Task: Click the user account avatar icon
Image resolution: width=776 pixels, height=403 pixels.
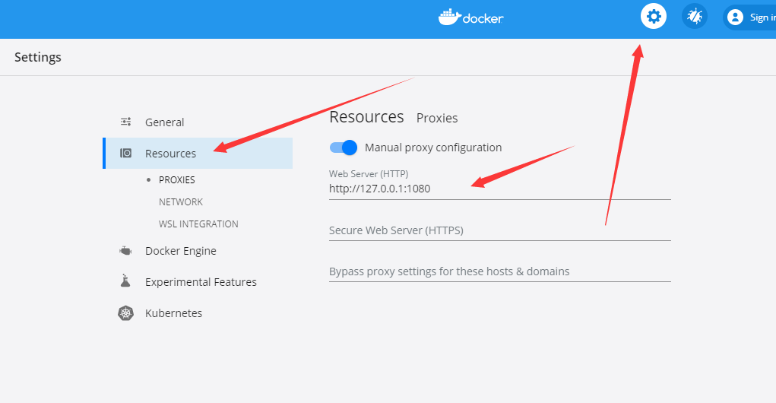Action: click(x=734, y=17)
